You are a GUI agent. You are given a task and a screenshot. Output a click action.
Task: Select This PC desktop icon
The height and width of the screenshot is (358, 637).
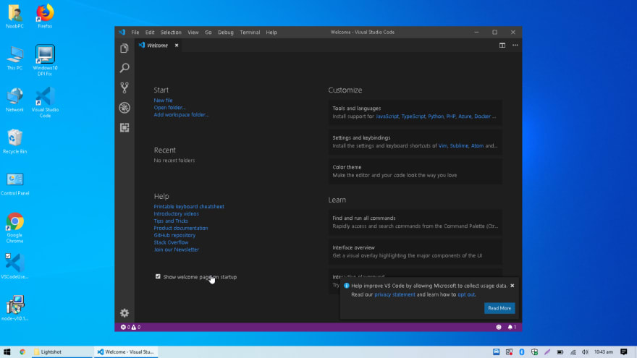click(14, 59)
